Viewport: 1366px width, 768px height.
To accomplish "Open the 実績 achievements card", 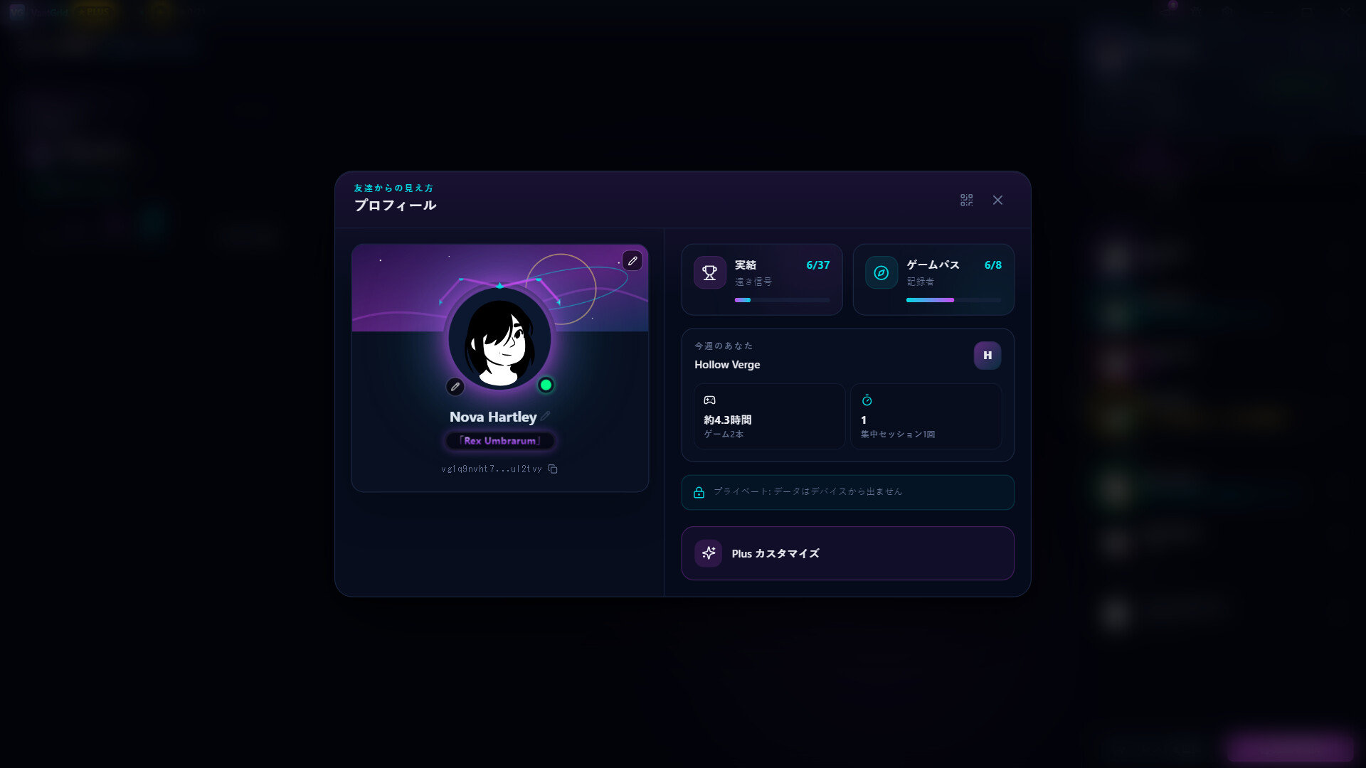I will click(762, 279).
